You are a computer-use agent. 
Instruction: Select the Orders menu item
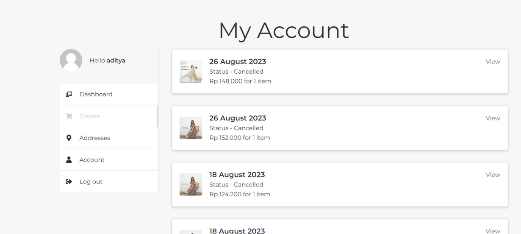point(89,116)
